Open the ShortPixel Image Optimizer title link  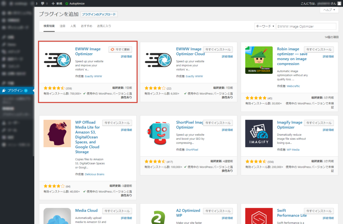[190, 125]
